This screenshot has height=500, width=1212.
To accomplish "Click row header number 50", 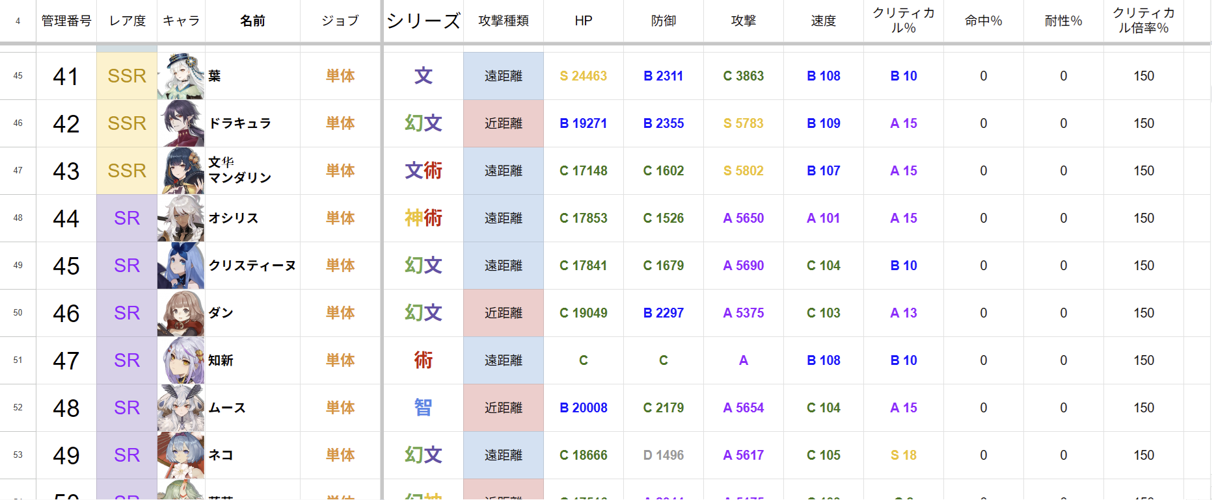I will pos(18,313).
